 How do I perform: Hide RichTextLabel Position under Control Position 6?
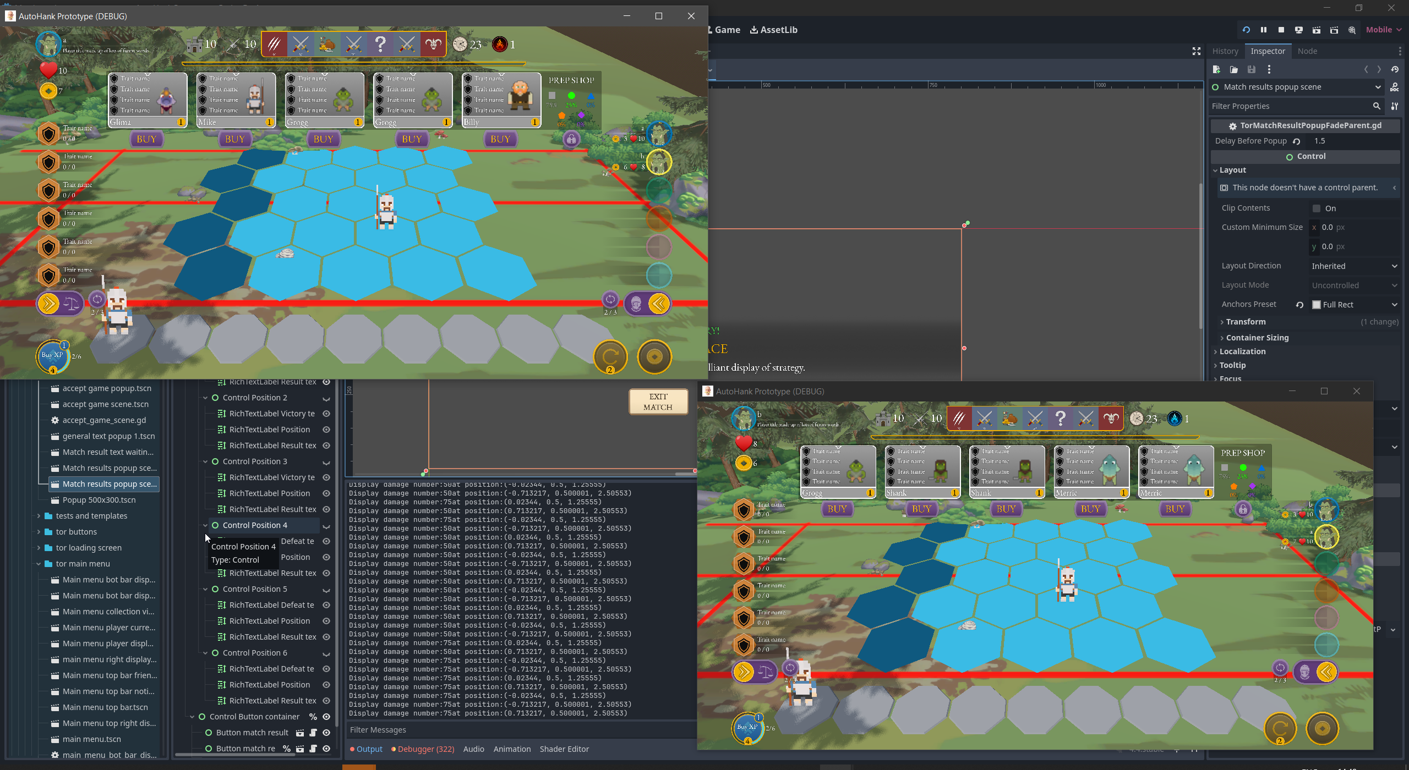326,685
